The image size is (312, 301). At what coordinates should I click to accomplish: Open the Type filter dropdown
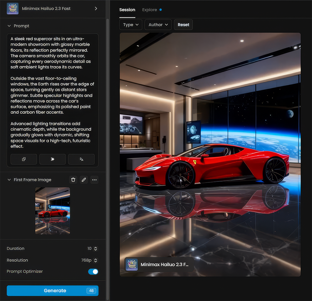(x=131, y=25)
